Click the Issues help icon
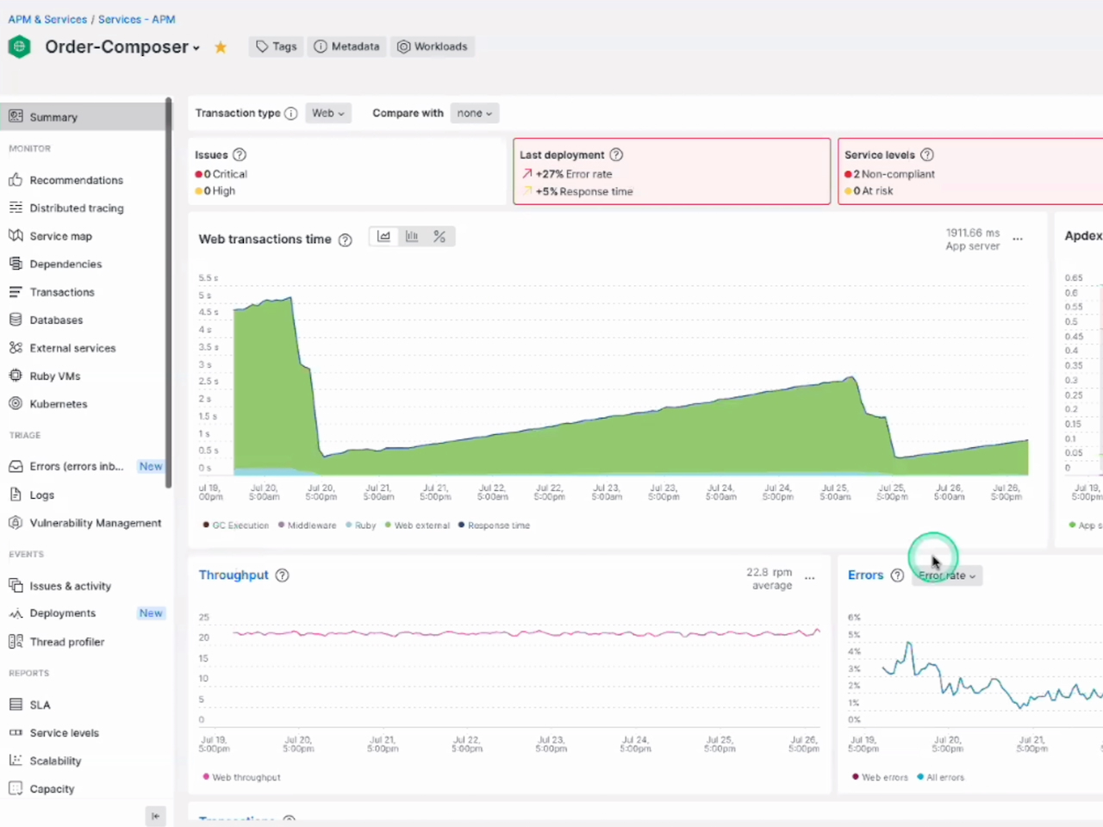 tap(240, 155)
